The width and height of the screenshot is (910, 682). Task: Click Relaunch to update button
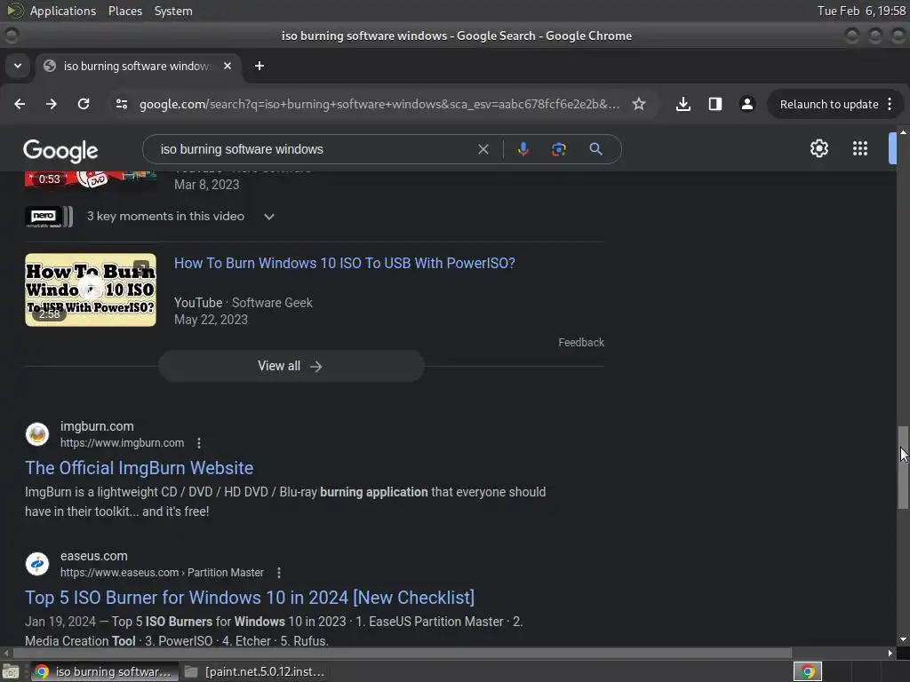tap(829, 105)
